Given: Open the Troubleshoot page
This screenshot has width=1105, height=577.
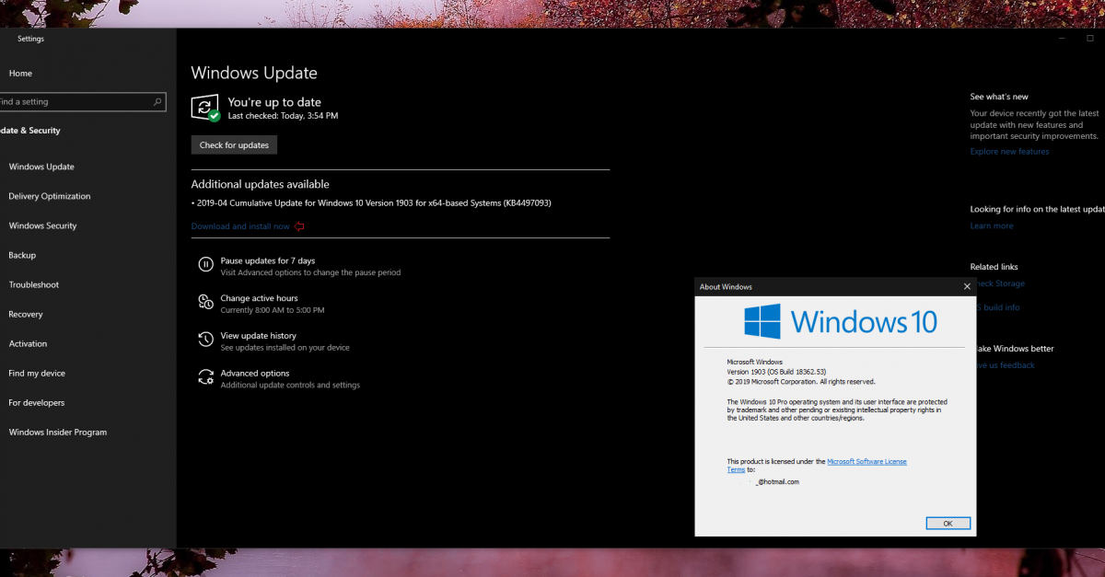Looking at the screenshot, I should tap(33, 284).
